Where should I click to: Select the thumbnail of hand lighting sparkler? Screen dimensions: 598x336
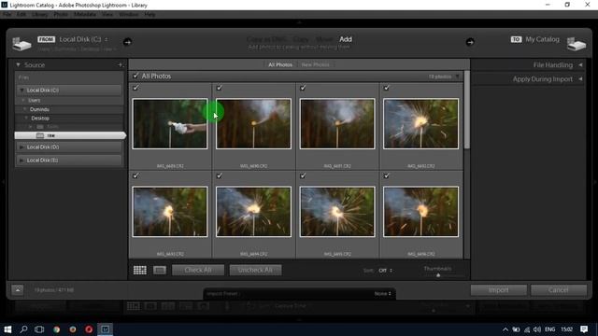click(170, 124)
